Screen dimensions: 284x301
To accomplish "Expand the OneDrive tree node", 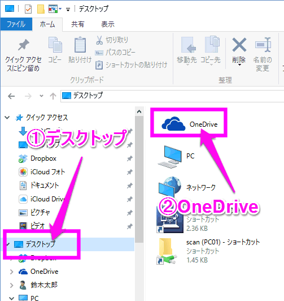I will point(11,272).
